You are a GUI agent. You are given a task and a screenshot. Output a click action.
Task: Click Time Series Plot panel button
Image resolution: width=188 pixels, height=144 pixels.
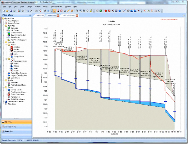point(10,126)
